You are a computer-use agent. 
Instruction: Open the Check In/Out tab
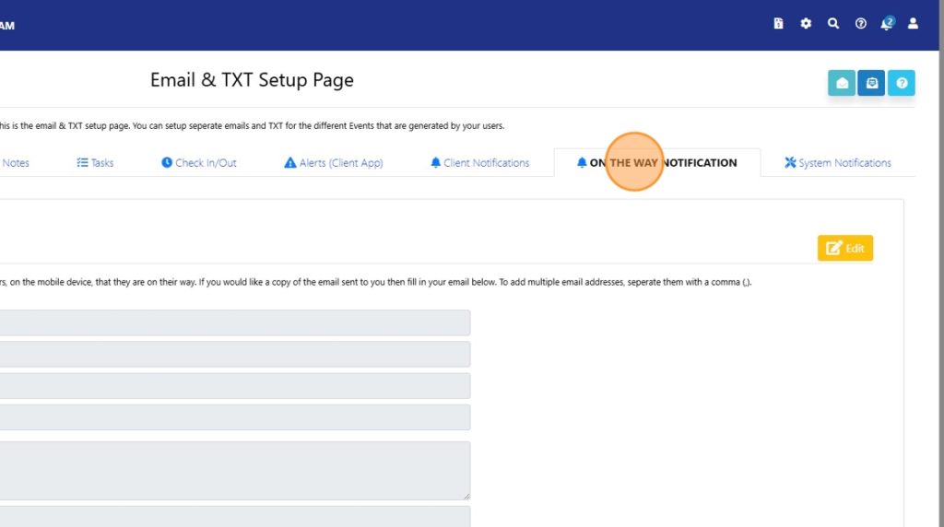(x=199, y=163)
